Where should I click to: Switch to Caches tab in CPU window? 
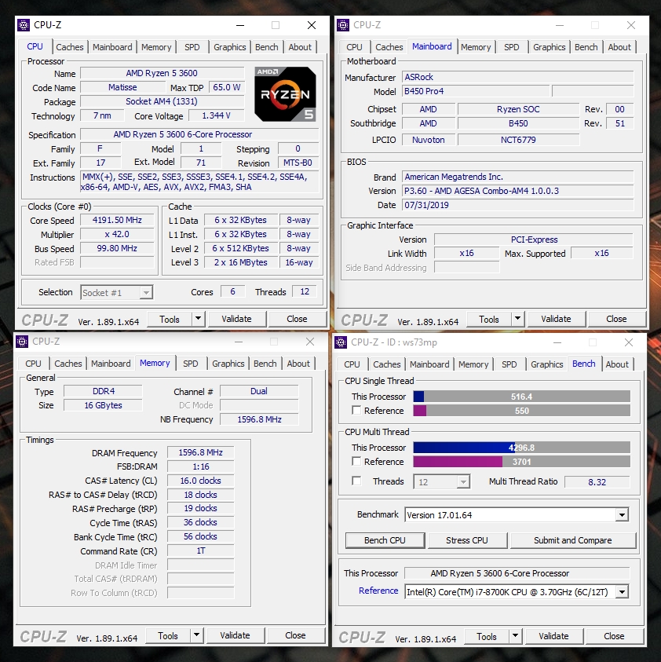pos(70,47)
